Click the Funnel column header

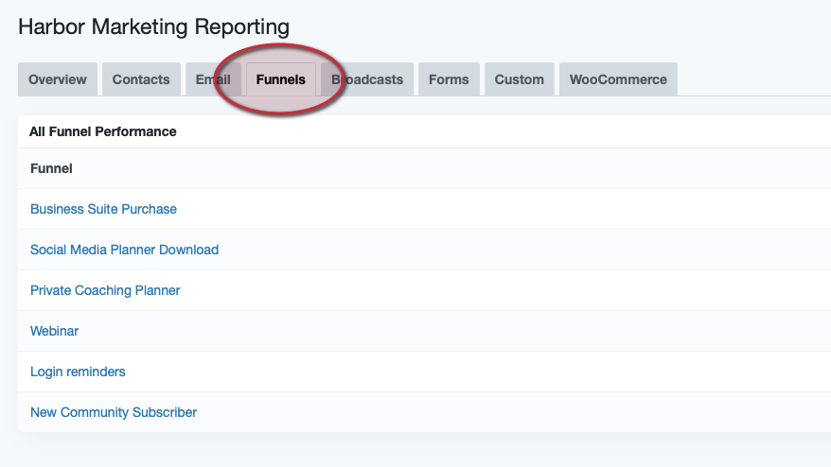(x=51, y=168)
